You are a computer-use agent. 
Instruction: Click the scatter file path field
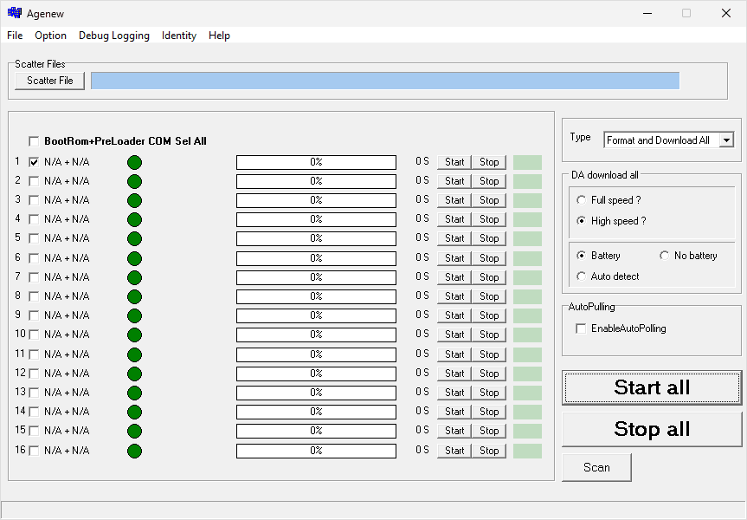(x=385, y=81)
